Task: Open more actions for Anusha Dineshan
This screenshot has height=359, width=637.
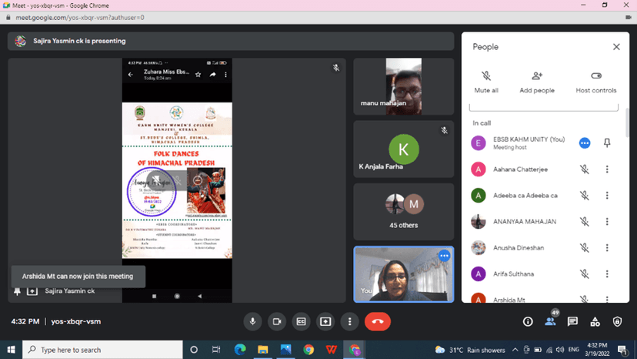Action: click(x=607, y=248)
